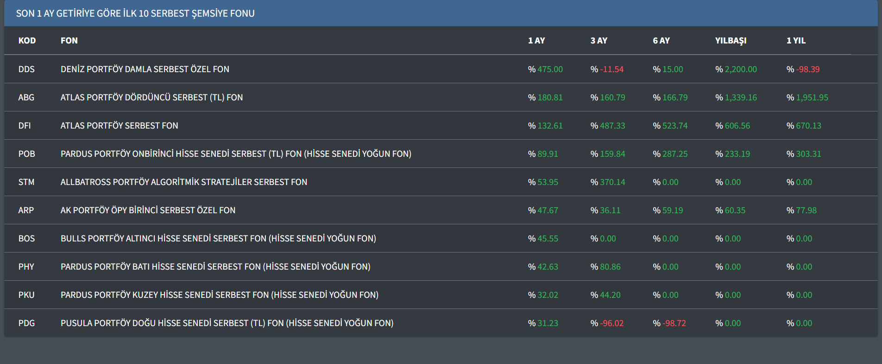Click the 475.00 one-month return value

coord(550,69)
